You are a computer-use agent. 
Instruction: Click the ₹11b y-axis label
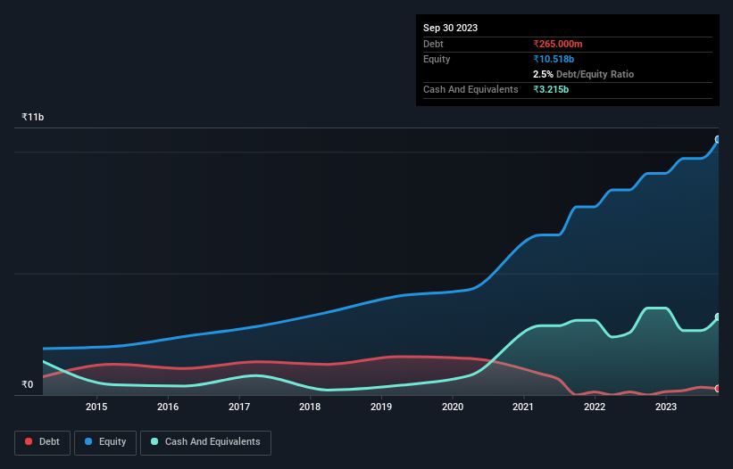click(33, 117)
